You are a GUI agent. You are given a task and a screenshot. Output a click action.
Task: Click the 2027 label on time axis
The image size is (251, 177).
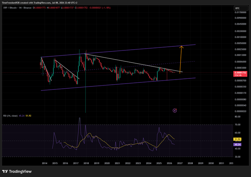pyautogui.click(x=180, y=163)
